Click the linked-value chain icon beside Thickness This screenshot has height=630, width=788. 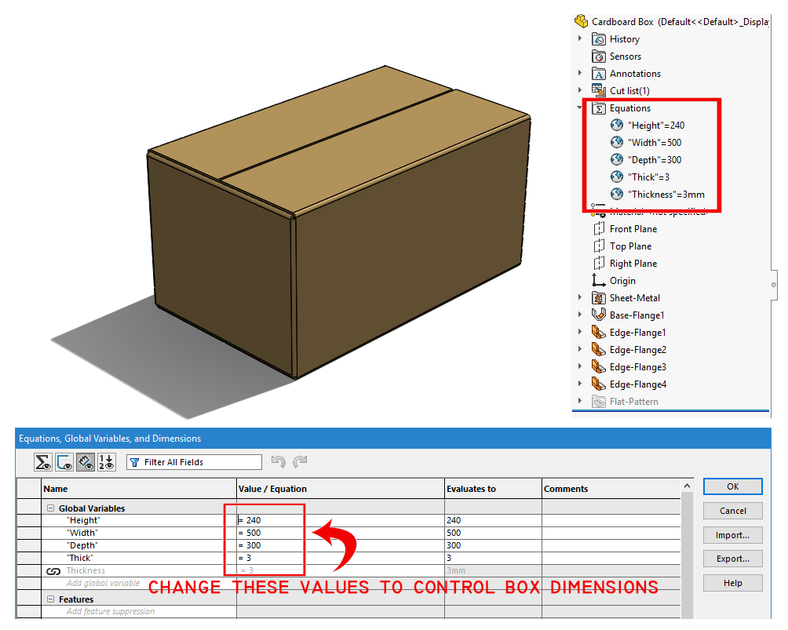coord(53,571)
